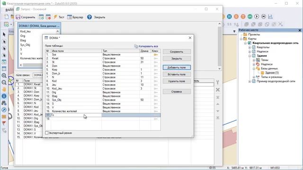
Task: Click the filter funnel icon beside query grid
Action: pyautogui.click(x=218, y=82)
